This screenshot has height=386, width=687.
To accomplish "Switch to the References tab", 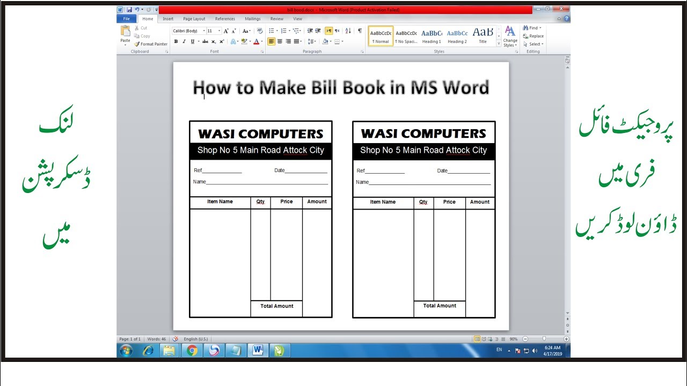I will click(225, 19).
